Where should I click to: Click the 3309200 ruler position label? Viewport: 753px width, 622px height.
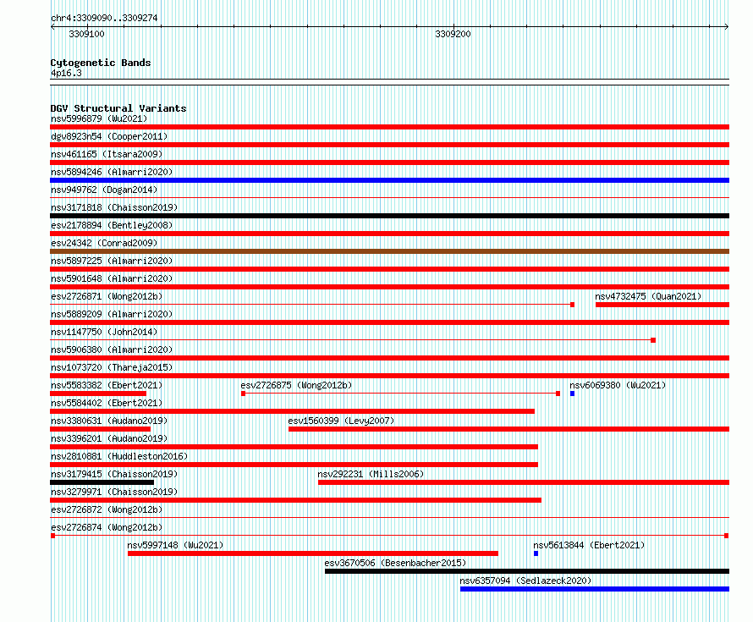[x=453, y=34]
